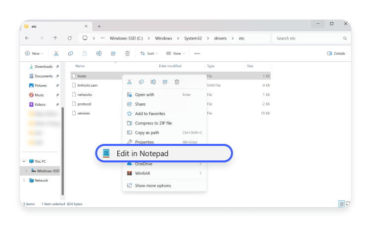Click the Cut icon in the Explorer toolbar
Viewport: 371px width, 227px height.
pos(56,54)
